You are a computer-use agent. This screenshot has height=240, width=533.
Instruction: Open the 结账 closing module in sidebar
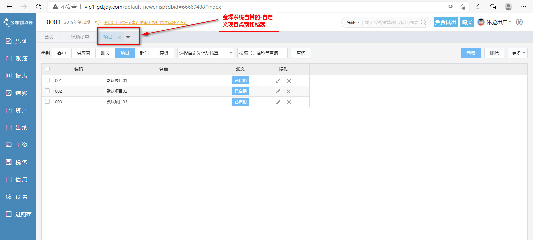coord(18,93)
